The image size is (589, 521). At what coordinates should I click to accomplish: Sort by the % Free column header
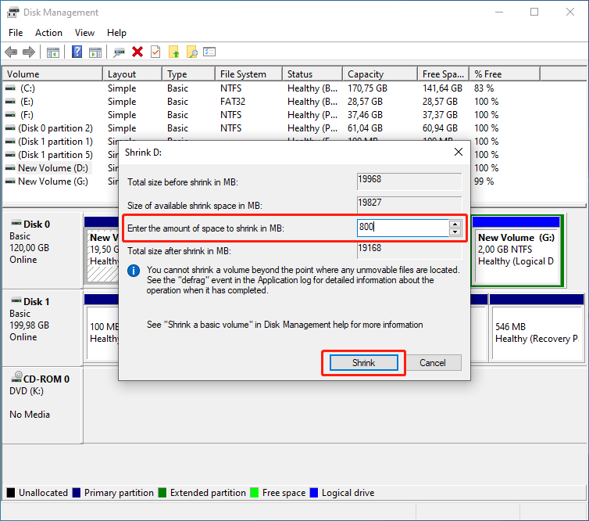tap(505, 74)
